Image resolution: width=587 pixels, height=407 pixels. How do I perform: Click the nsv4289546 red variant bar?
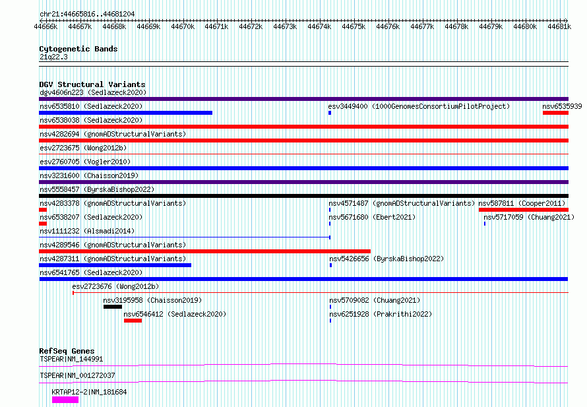coord(204,251)
